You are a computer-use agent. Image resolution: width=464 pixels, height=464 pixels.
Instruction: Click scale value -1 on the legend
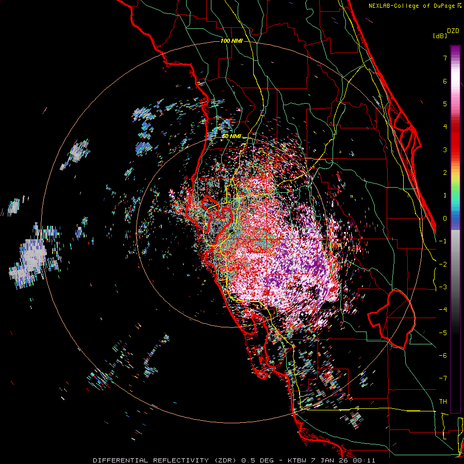click(443, 241)
